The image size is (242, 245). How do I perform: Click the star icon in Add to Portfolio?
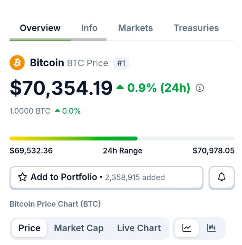pyautogui.click(x=23, y=177)
